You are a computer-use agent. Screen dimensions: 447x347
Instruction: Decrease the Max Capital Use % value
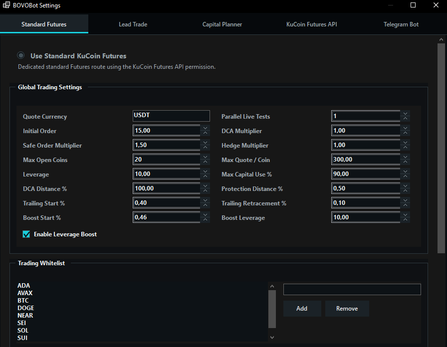(x=405, y=171)
